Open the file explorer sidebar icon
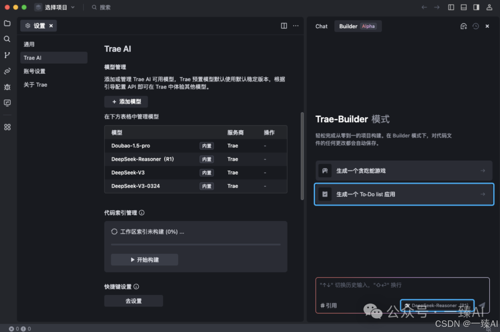Image resolution: width=500 pixels, height=332 pixels. (7, 23)
